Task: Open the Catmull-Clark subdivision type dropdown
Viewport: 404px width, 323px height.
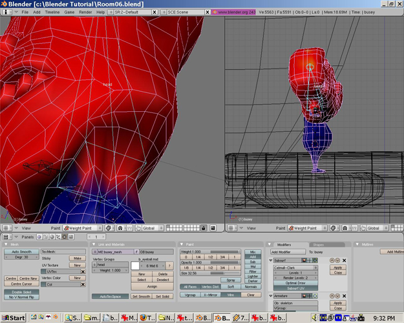Action: click(x=295, y=267)
